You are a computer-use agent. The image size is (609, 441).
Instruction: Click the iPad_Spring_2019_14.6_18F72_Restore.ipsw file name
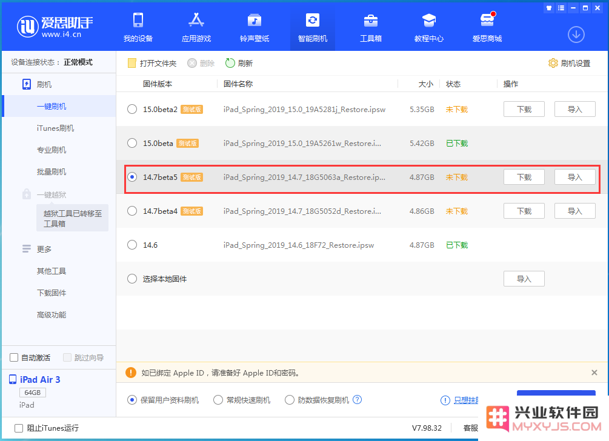pyautogui.click(x=298, y=245)
